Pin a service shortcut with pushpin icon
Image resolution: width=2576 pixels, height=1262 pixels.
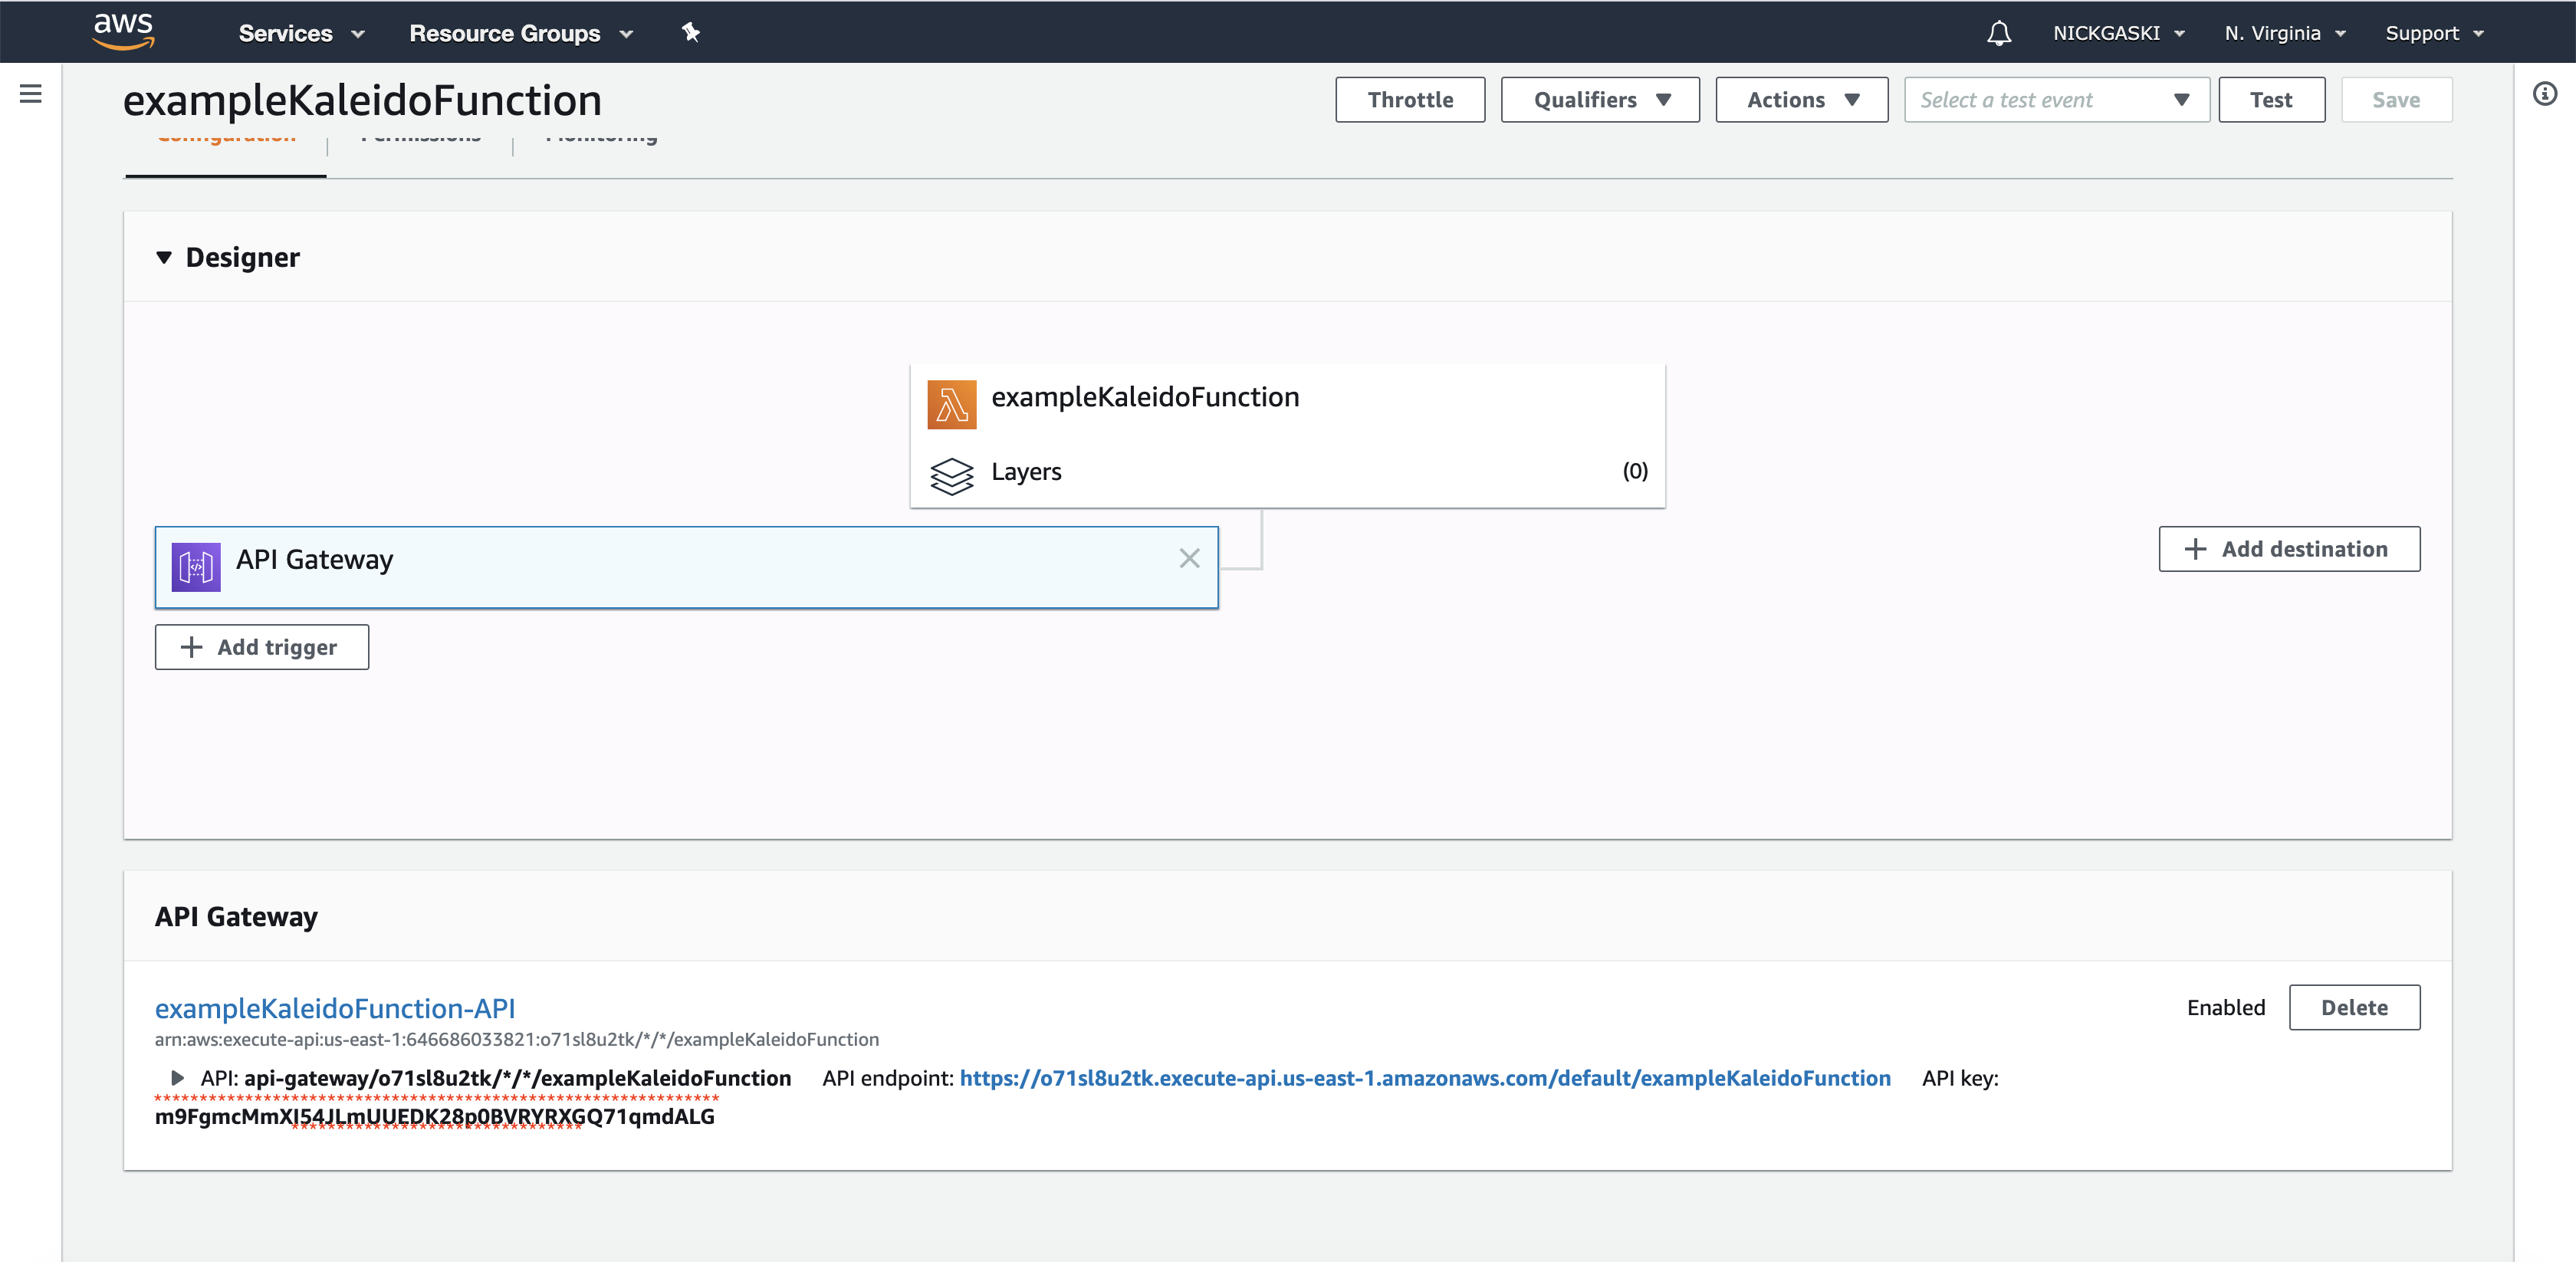(x=690, y=32)
